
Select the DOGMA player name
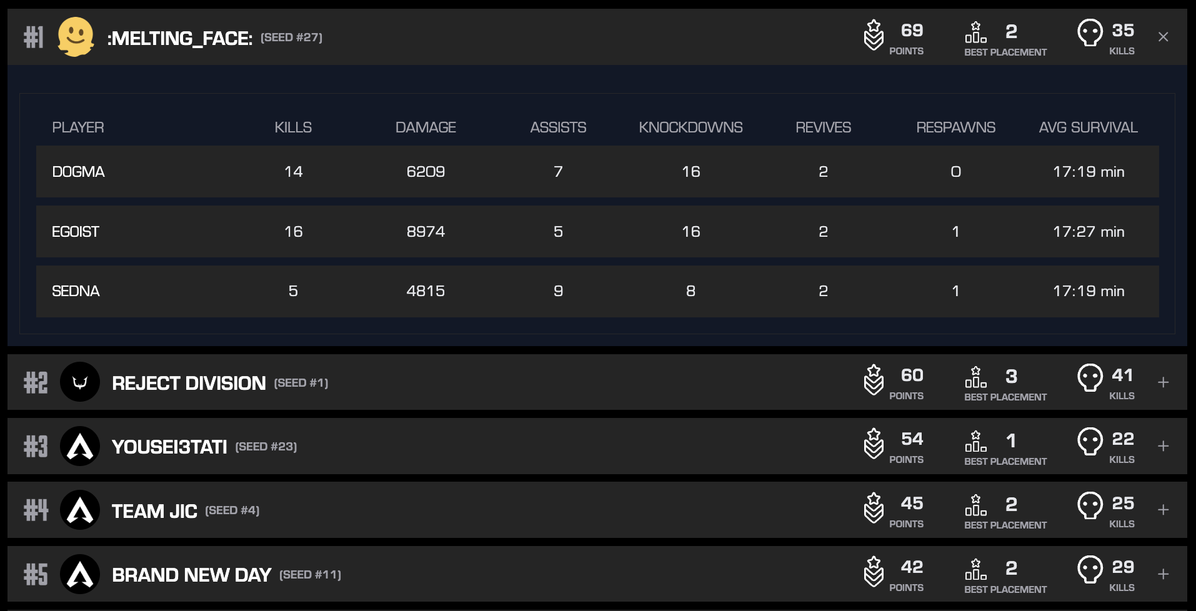78,172
